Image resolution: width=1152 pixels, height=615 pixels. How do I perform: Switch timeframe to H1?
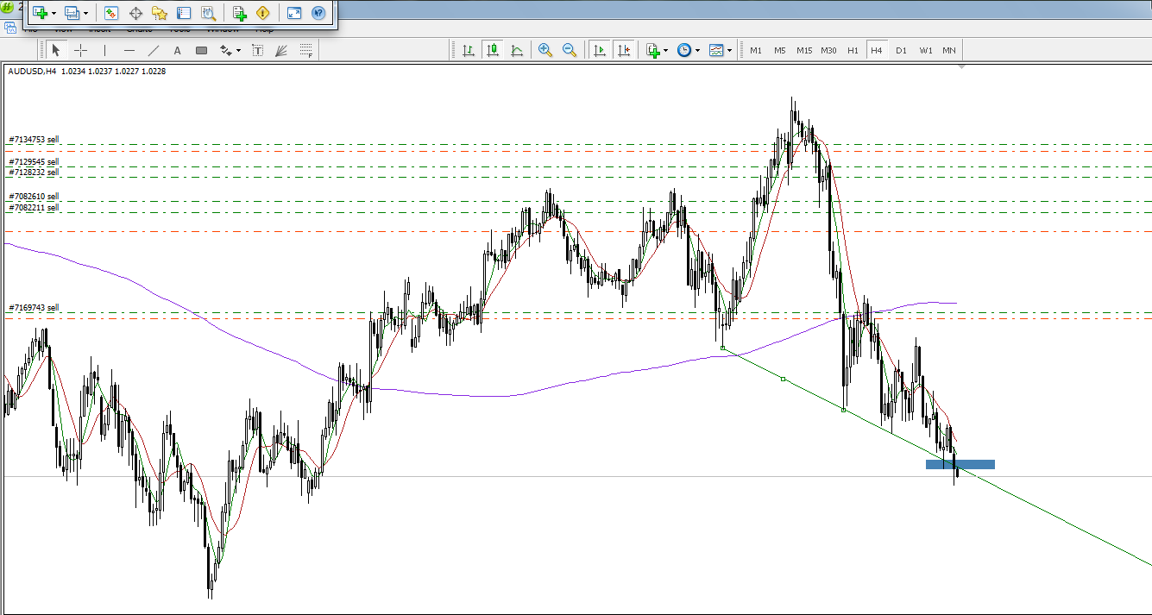tap(853, 50)
